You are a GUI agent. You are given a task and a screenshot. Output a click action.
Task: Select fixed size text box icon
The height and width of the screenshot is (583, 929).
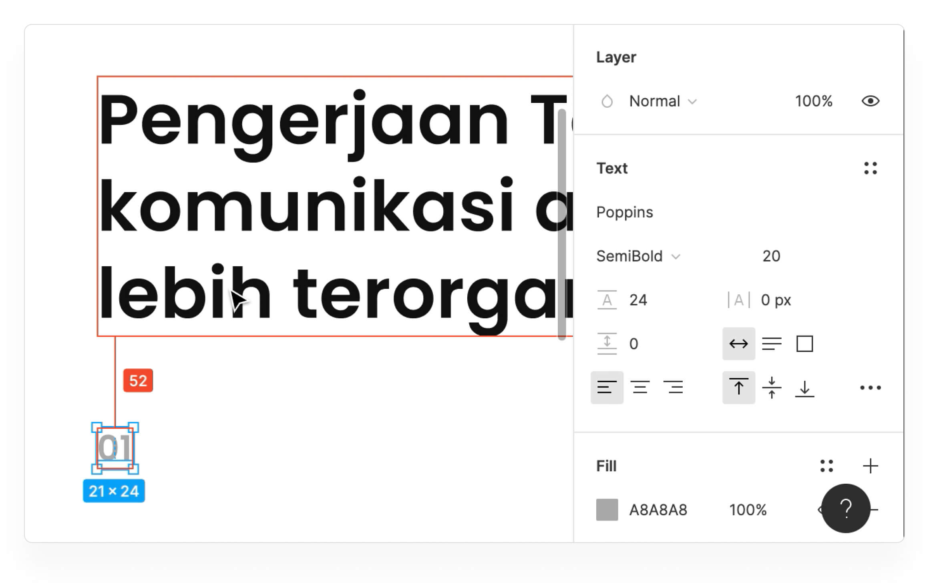(x=804, y=344)
